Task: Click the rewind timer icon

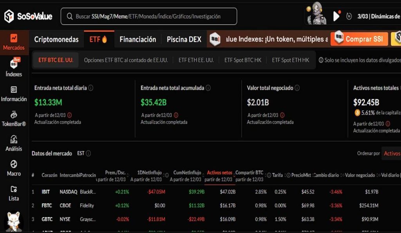Action: pos(349,16)
